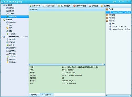Select the 已连接 group in device panel
Viewport: 132px width, 97px height.
tap(110, 9)
